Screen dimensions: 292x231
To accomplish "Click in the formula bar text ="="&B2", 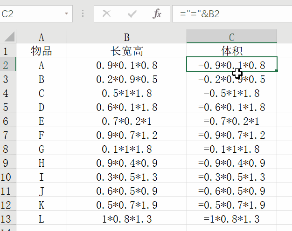I will [x=200, y=14].
